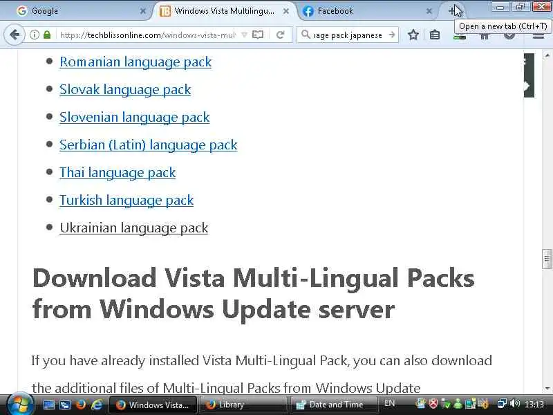The image size is (553, 415).
Task: Click the magnifying glass search icon
Action: click(306, 35)
